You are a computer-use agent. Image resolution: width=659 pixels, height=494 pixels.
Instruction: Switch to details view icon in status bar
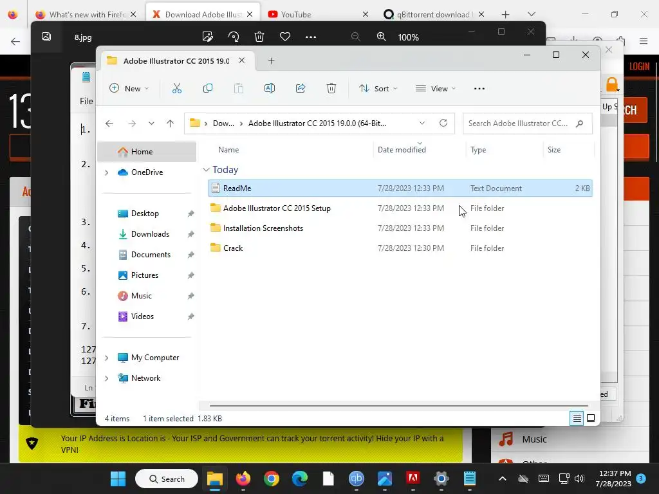[577, 418]
